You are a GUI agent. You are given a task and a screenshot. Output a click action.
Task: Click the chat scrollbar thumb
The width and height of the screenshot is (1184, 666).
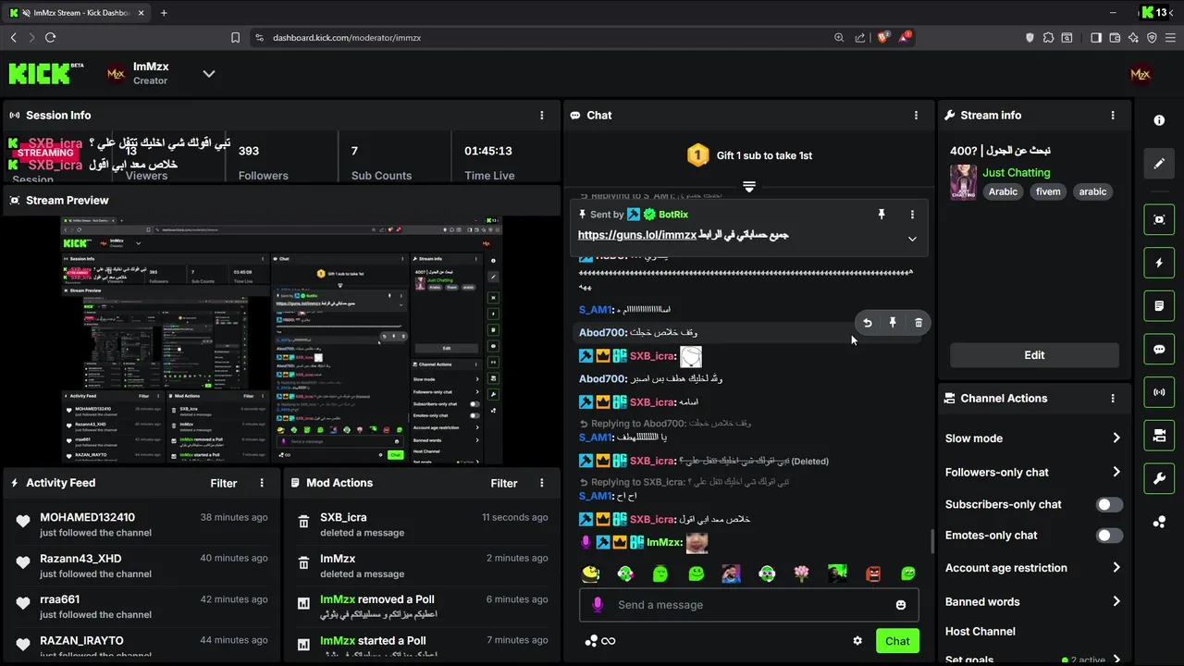tap(931, 542)
